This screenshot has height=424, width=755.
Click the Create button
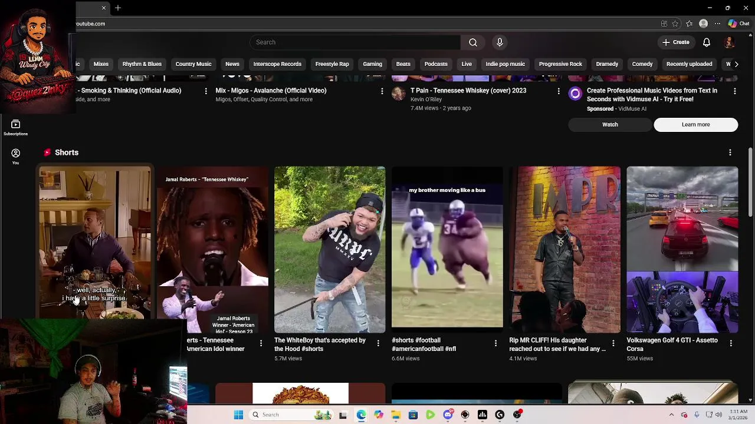coord(675,42)
